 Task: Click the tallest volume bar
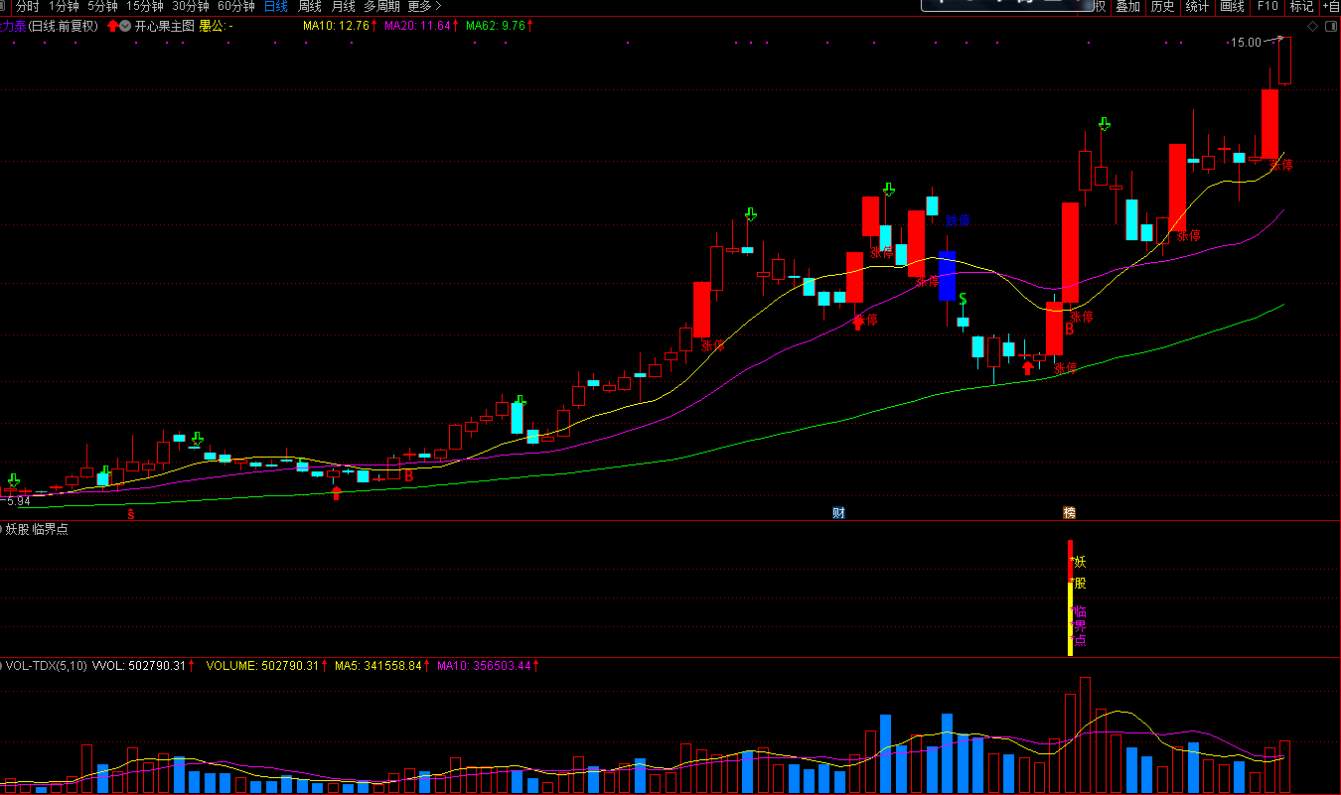point(1085,735)
